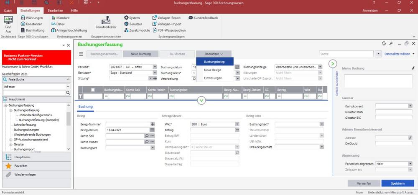418x195 pixels.
Task: Open Periodisch abgrenzen dropdown
Action: (410, 164)
